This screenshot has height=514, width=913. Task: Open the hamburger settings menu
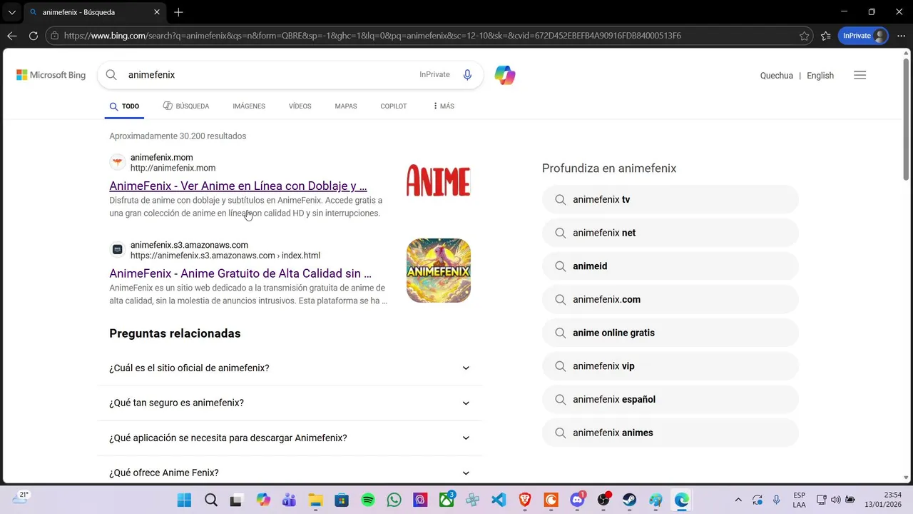click(860, 75)
